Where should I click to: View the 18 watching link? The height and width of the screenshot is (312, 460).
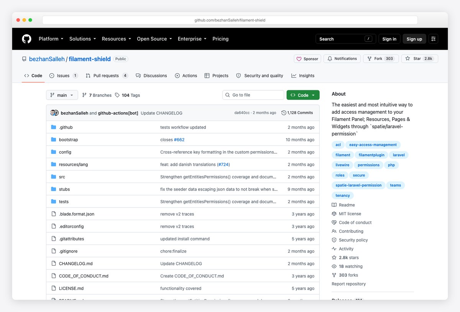click(347, 266)
